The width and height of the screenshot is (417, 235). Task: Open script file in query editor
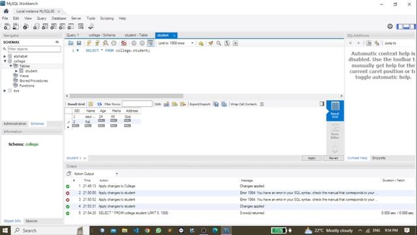71,43
